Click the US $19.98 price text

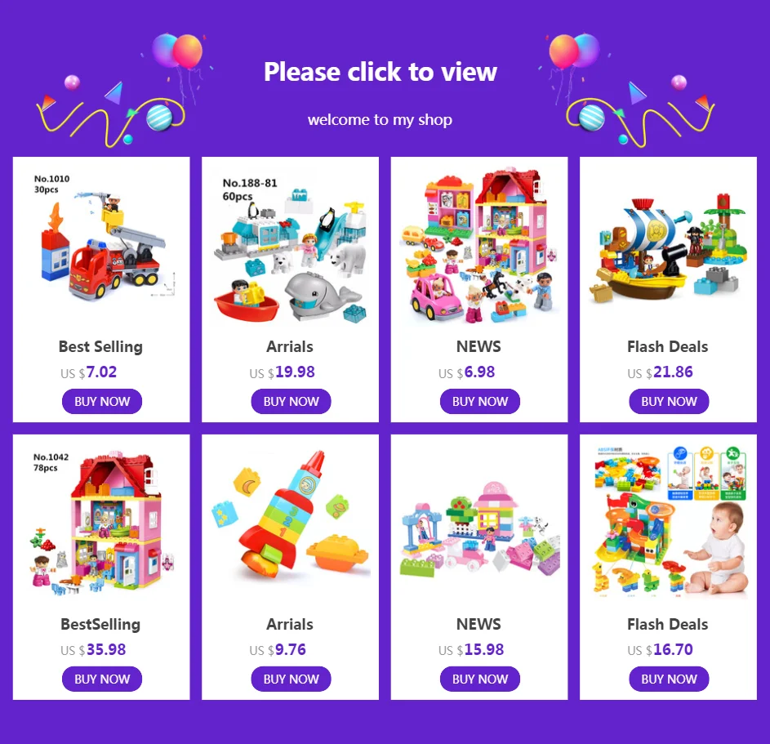282,372
